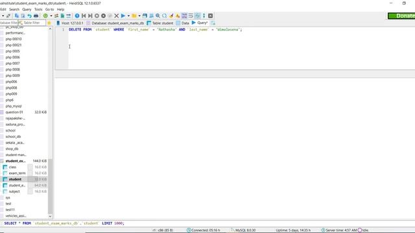Screen dimensions: 415x233
Task: Switch to the Host: 127.0.0.1 tab
Action: pyautogui.click(x=70, y=23)
